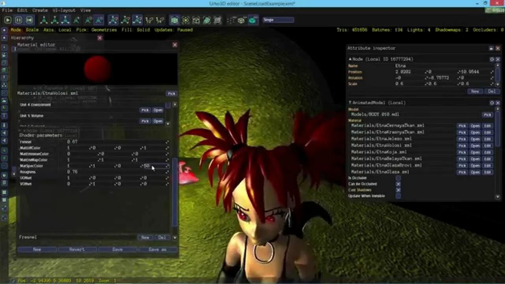Click the quarter snap scale icon
Screen dimensions: 505x284
tap(160, 20)
